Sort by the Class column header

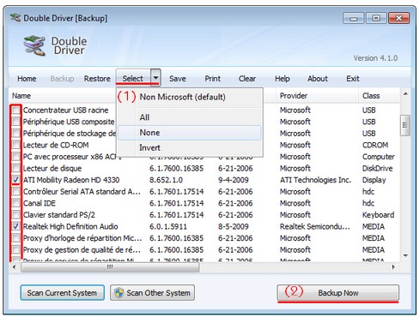[379, 96]
